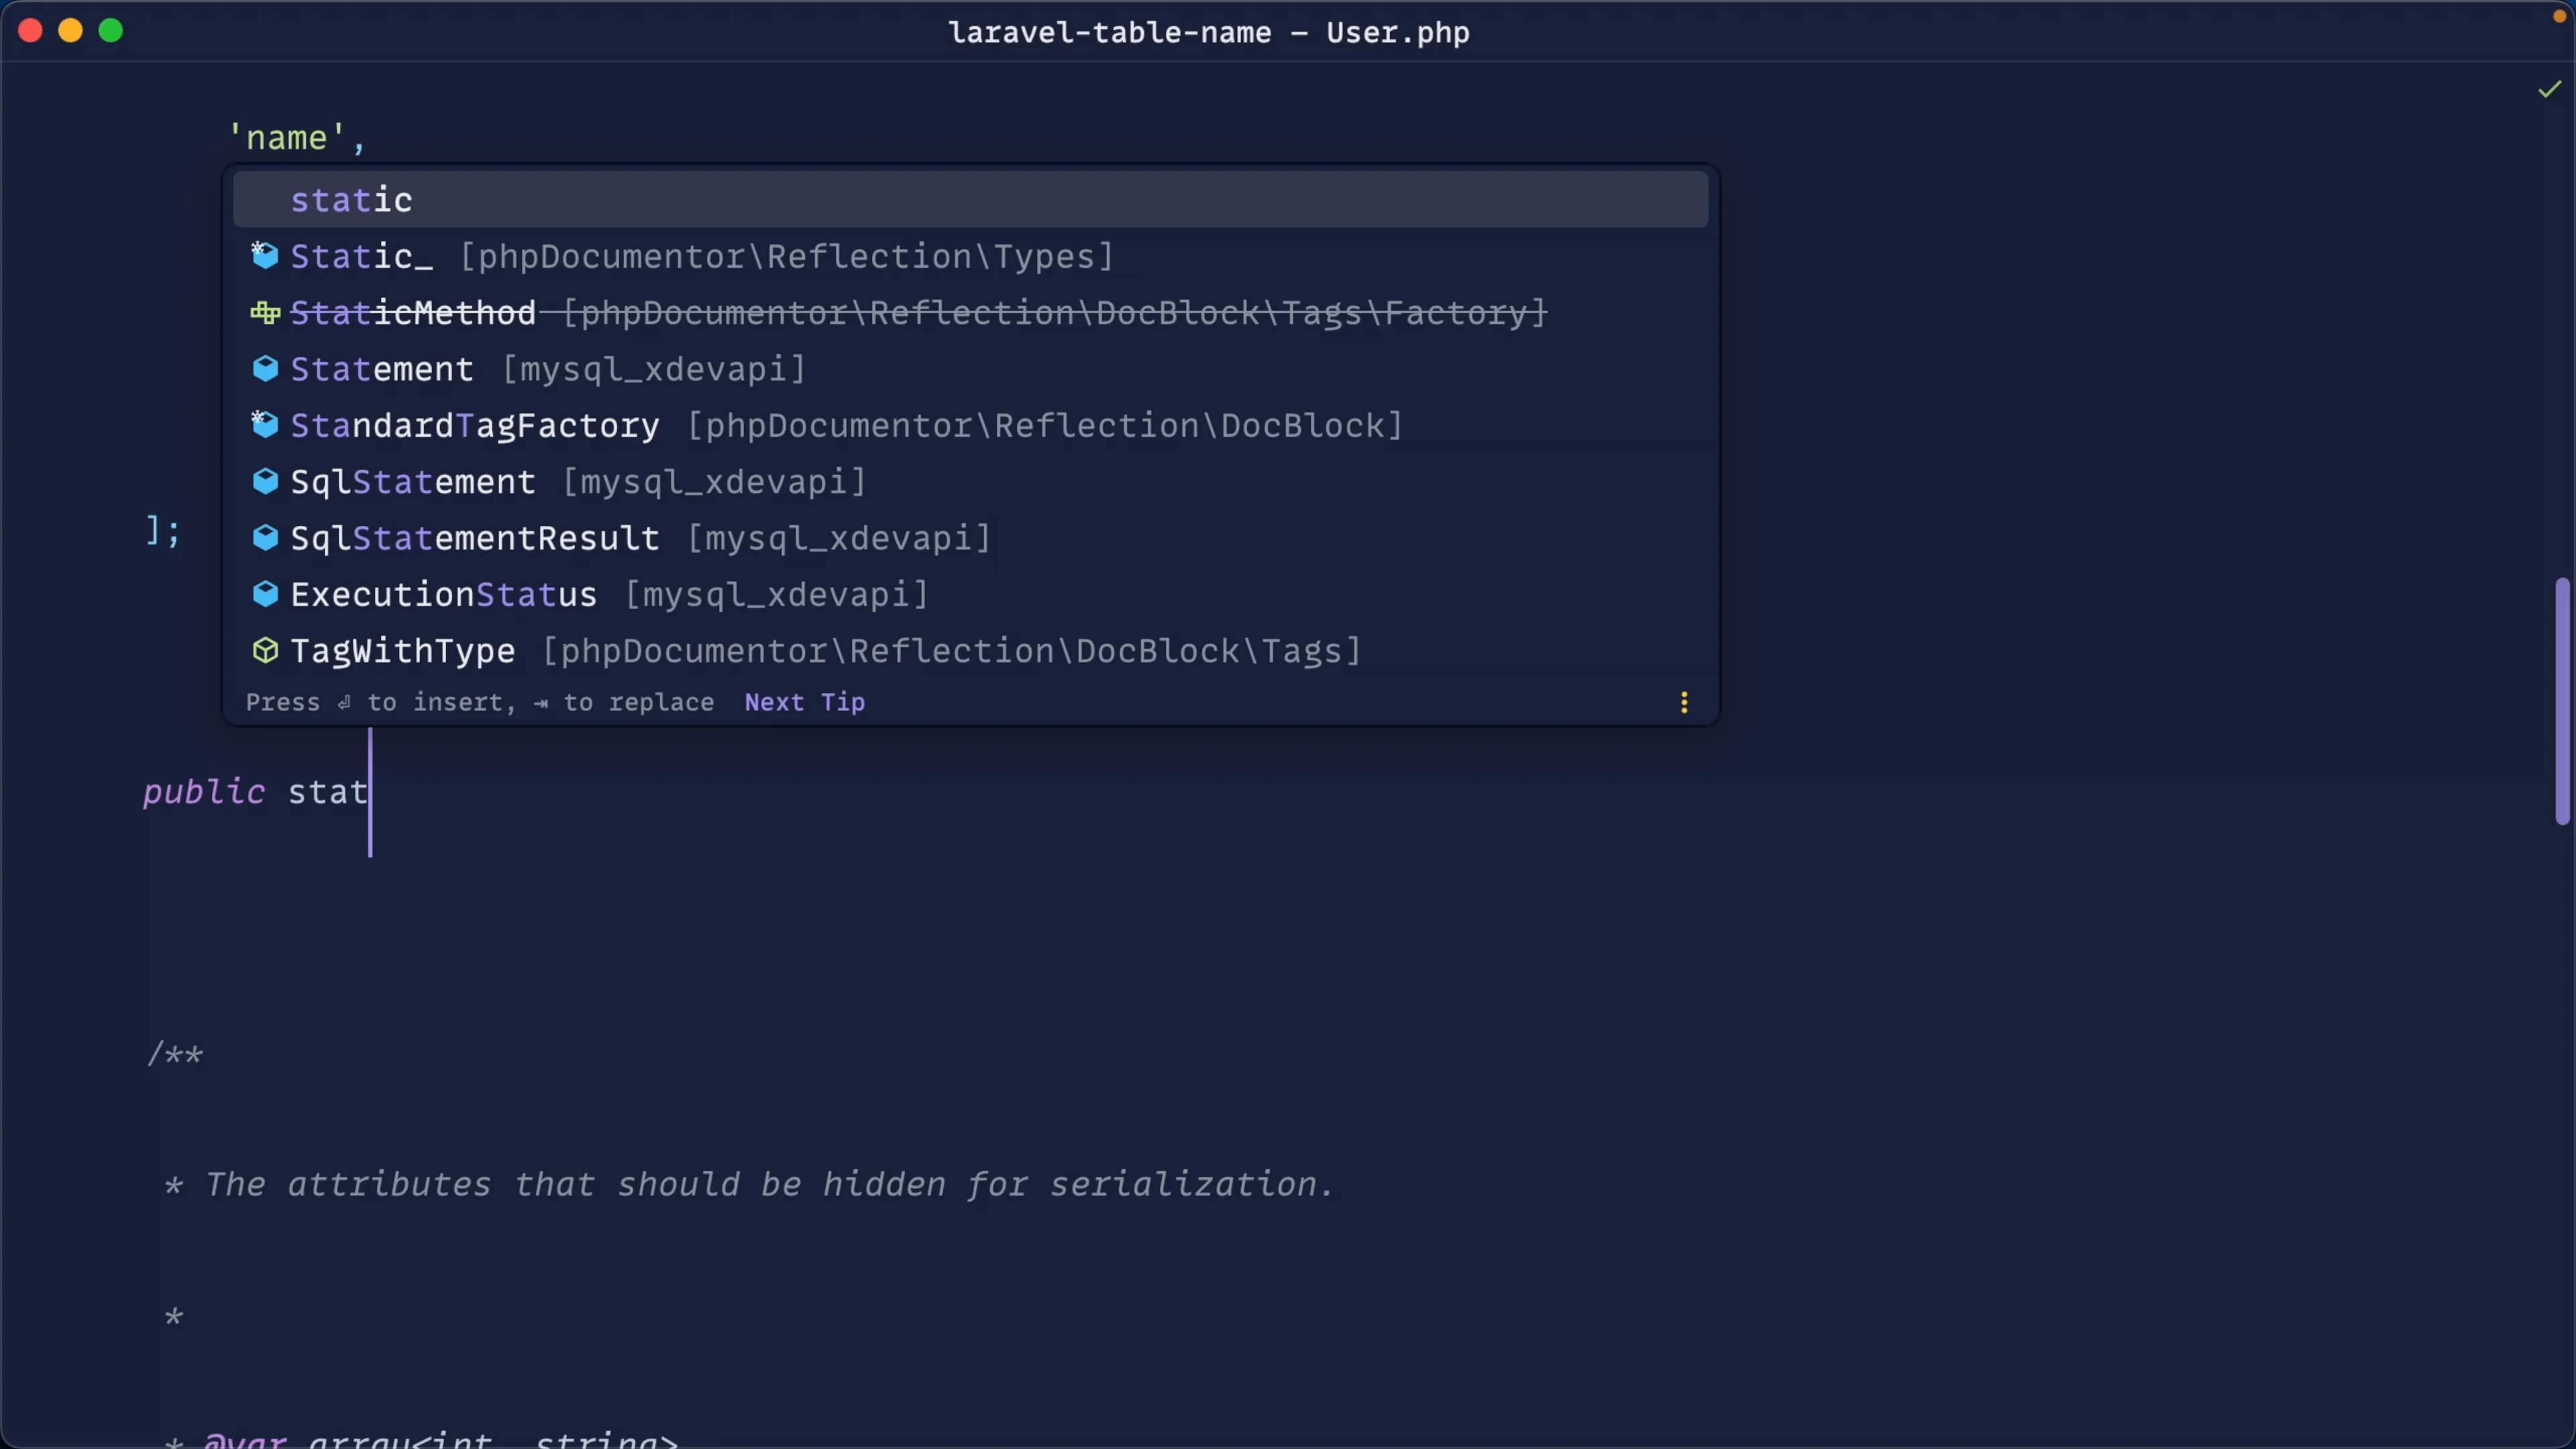Screen dimensions: 2576x1449
Task: Click the ExecutionStatus class icon
Action: coord(265,594)
